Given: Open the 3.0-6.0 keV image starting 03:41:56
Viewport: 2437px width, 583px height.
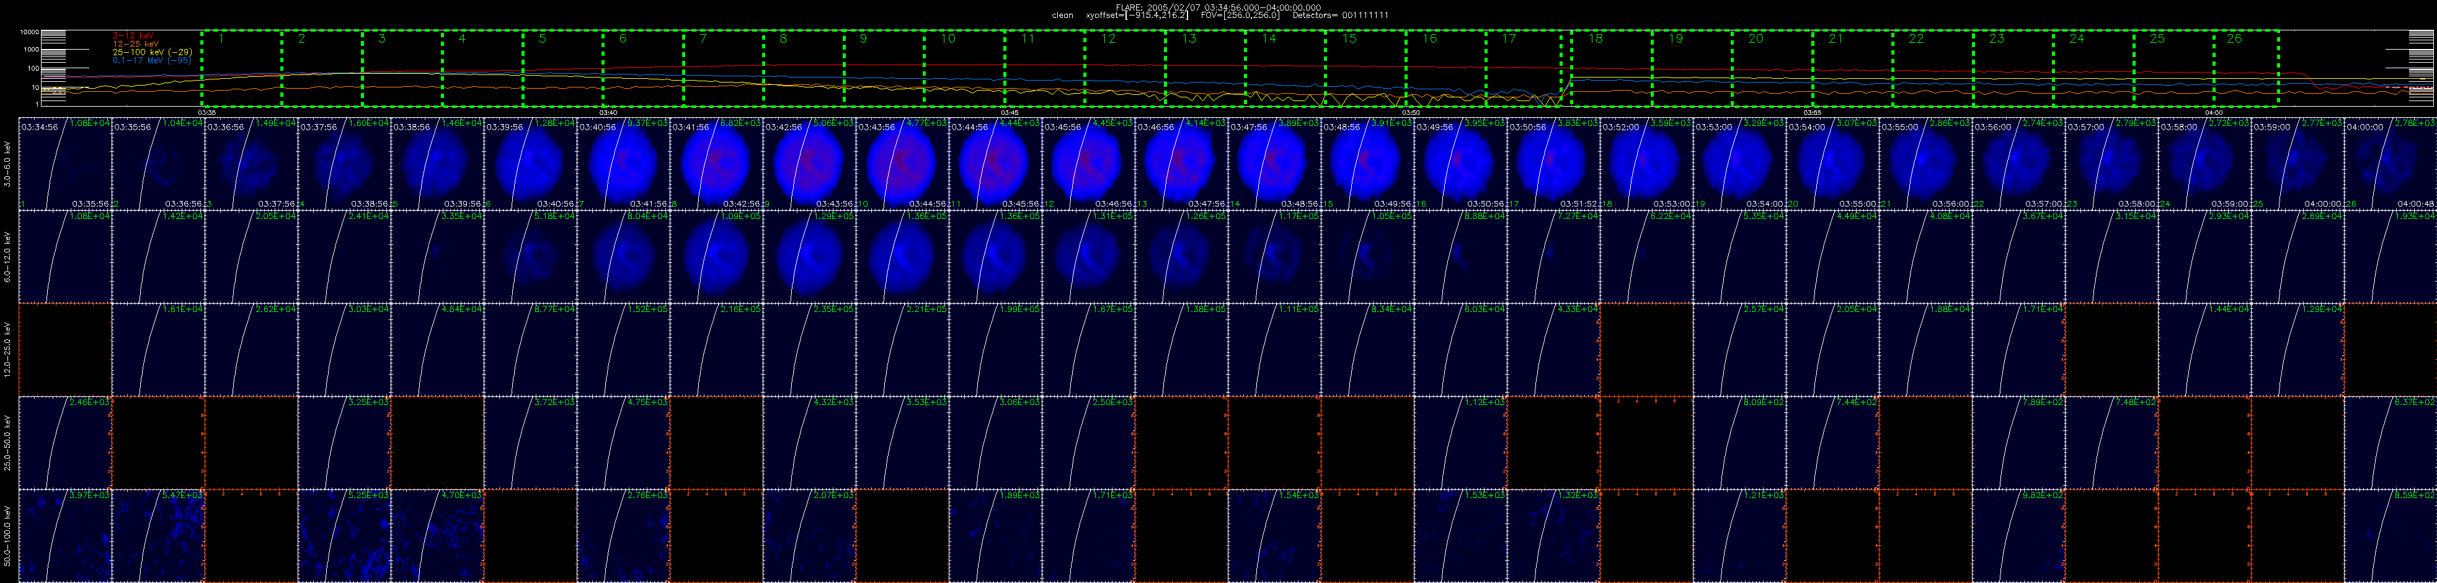Looking at the screenshot, I should [716, 162].
